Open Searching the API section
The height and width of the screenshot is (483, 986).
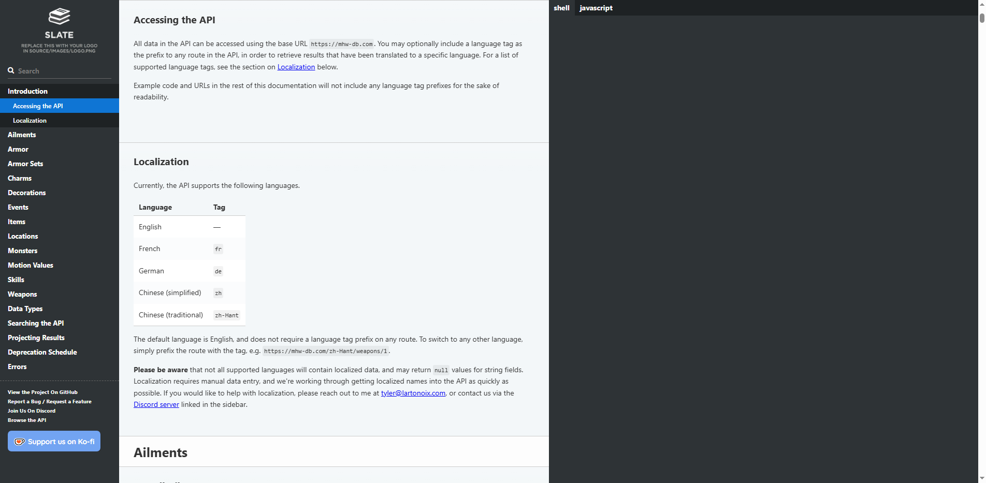60,323
